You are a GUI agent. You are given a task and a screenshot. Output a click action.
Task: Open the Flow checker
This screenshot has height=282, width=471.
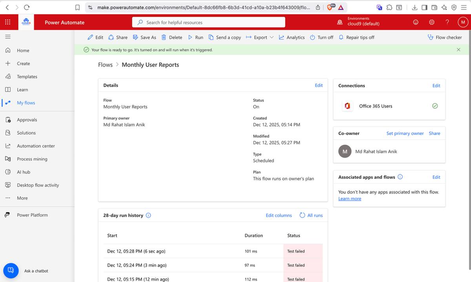coord(445,37)
